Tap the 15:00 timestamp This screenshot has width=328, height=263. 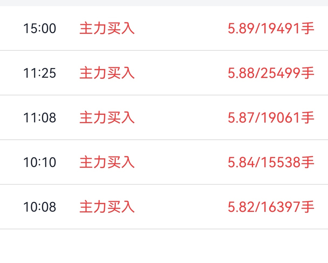click(40, 29)
